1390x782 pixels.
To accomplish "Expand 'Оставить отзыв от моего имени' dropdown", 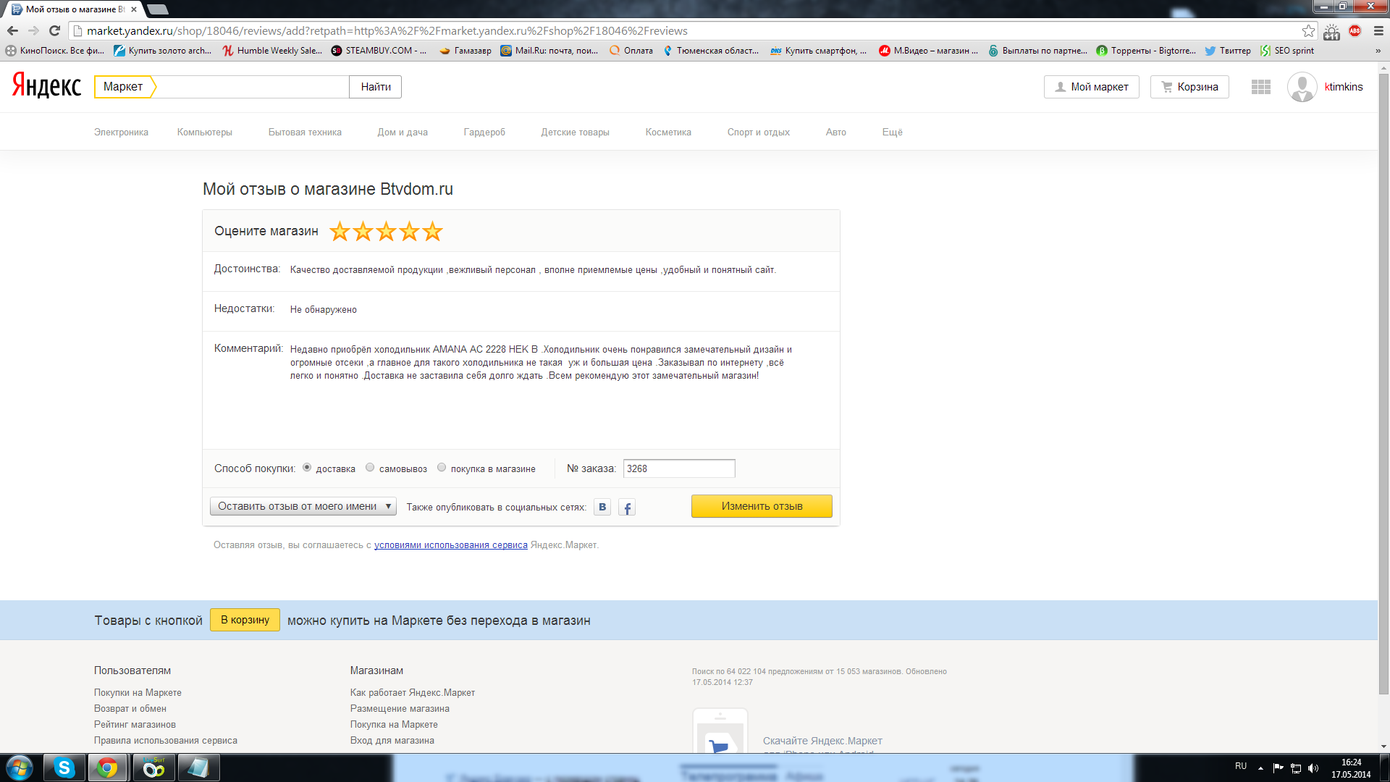I will [303, 506].
